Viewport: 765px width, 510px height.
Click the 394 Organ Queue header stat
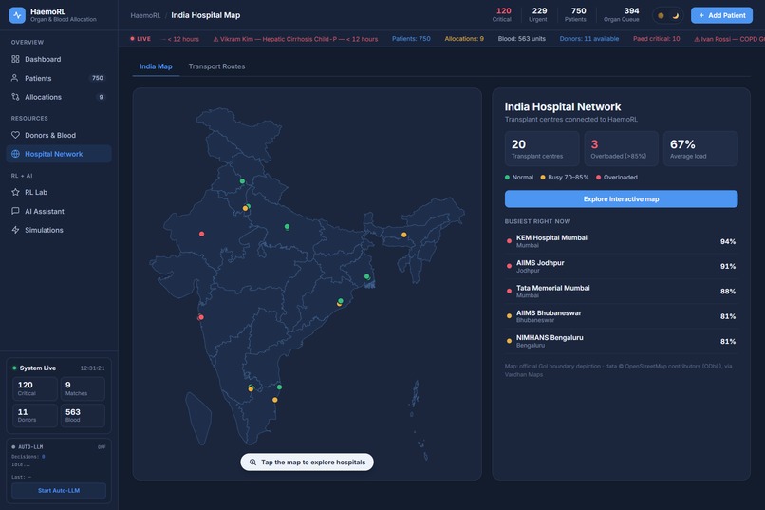622,14
